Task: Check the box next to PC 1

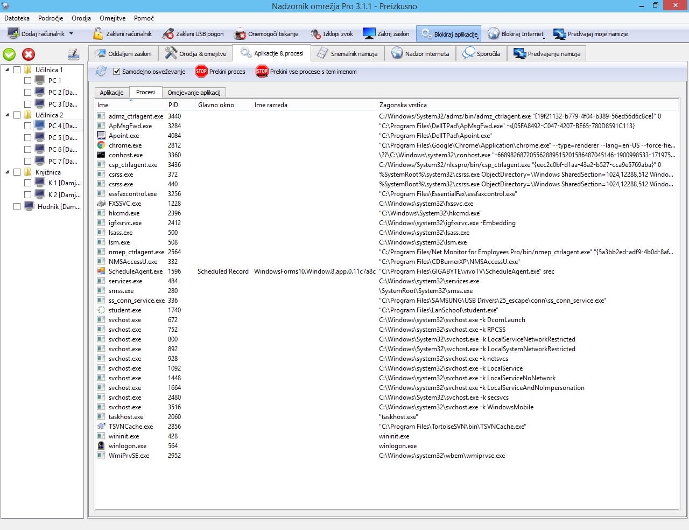Action: (x=27, y=80)
